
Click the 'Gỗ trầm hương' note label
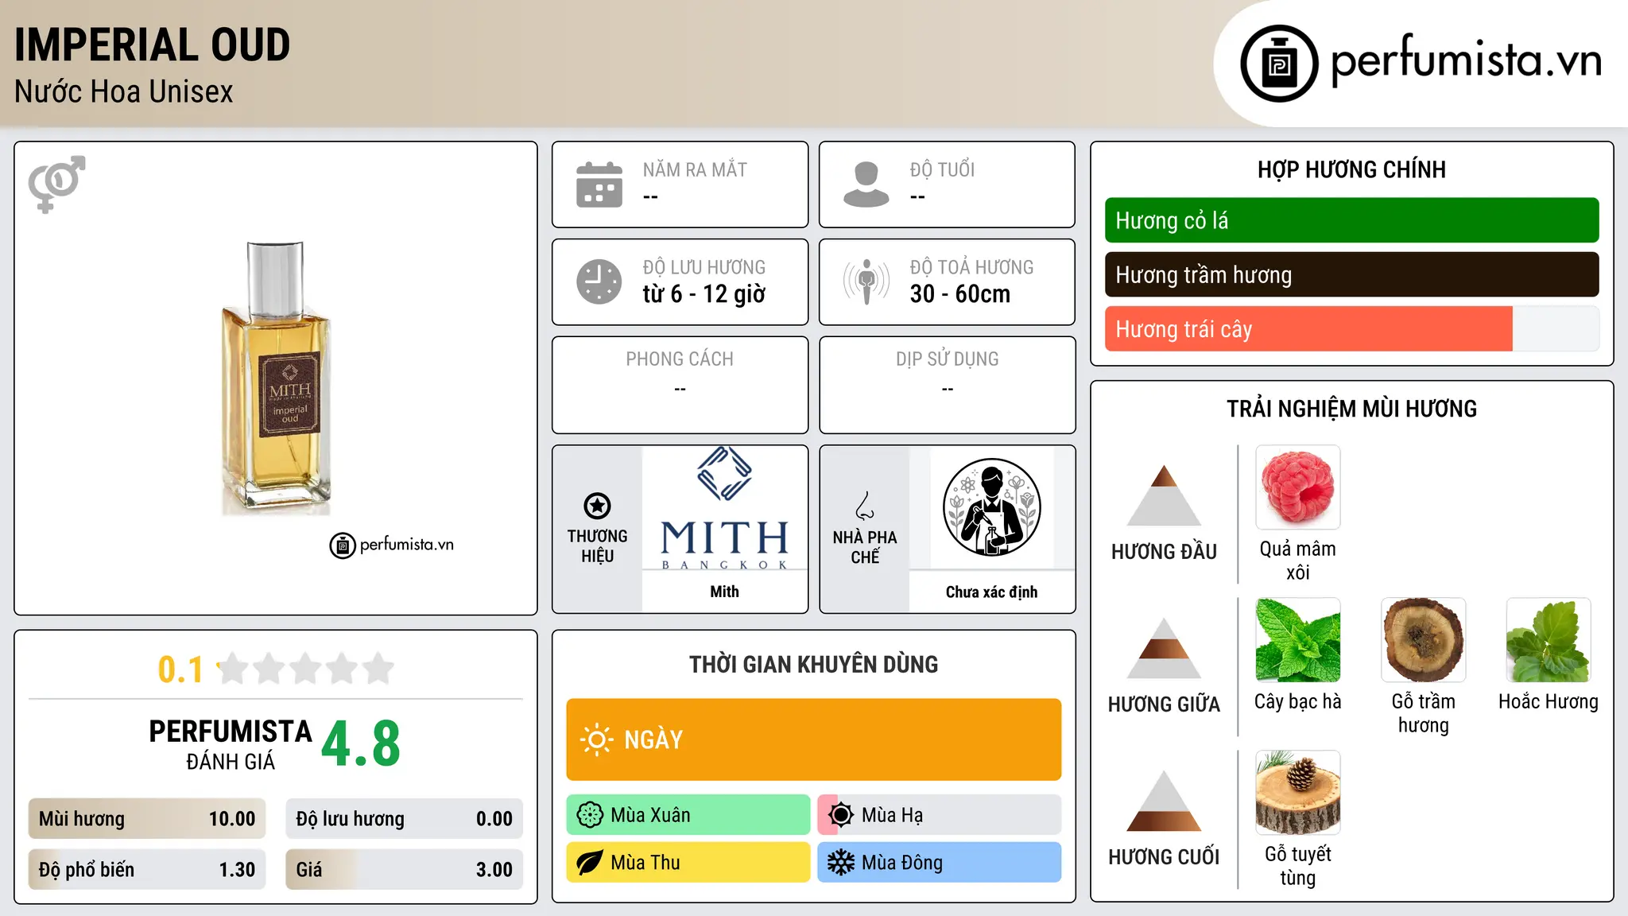coord(1424,713)
